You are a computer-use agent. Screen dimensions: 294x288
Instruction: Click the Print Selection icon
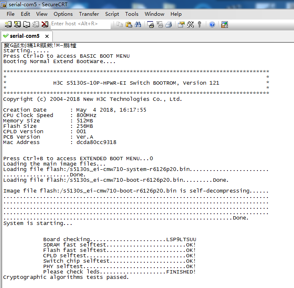point(160,24)
